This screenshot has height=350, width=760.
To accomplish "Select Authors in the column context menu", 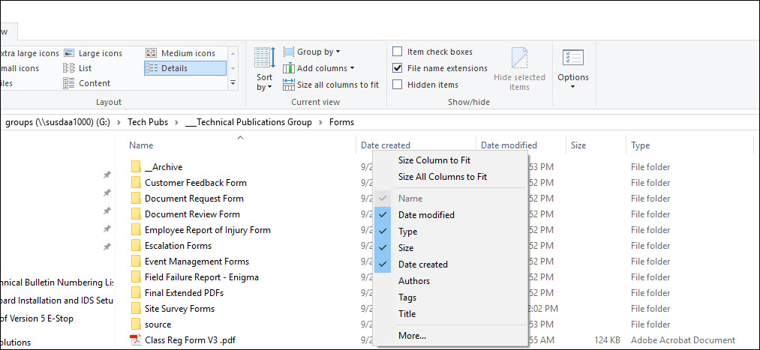I will coord(414,281).
